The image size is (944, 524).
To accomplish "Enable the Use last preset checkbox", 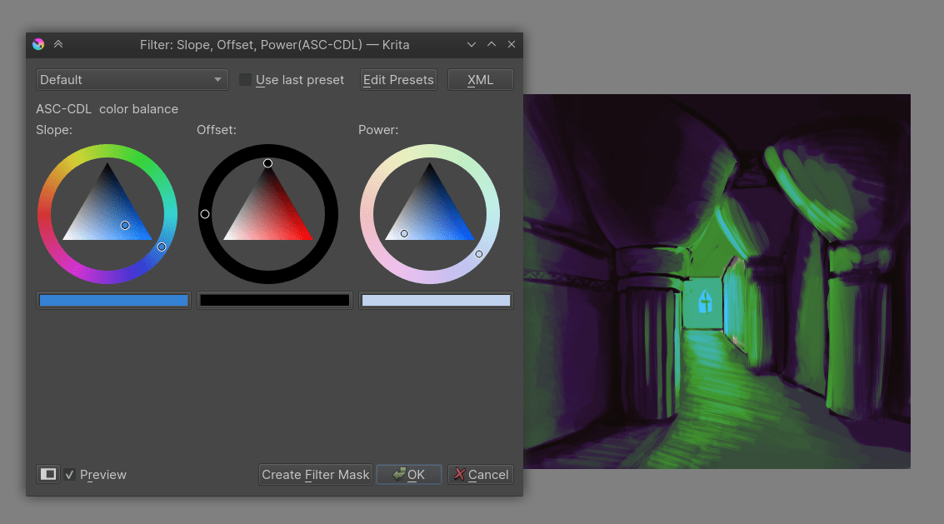I will (245, 80).
